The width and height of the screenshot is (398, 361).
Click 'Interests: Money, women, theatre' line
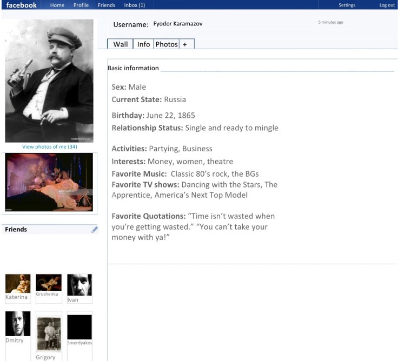point(173,162)
